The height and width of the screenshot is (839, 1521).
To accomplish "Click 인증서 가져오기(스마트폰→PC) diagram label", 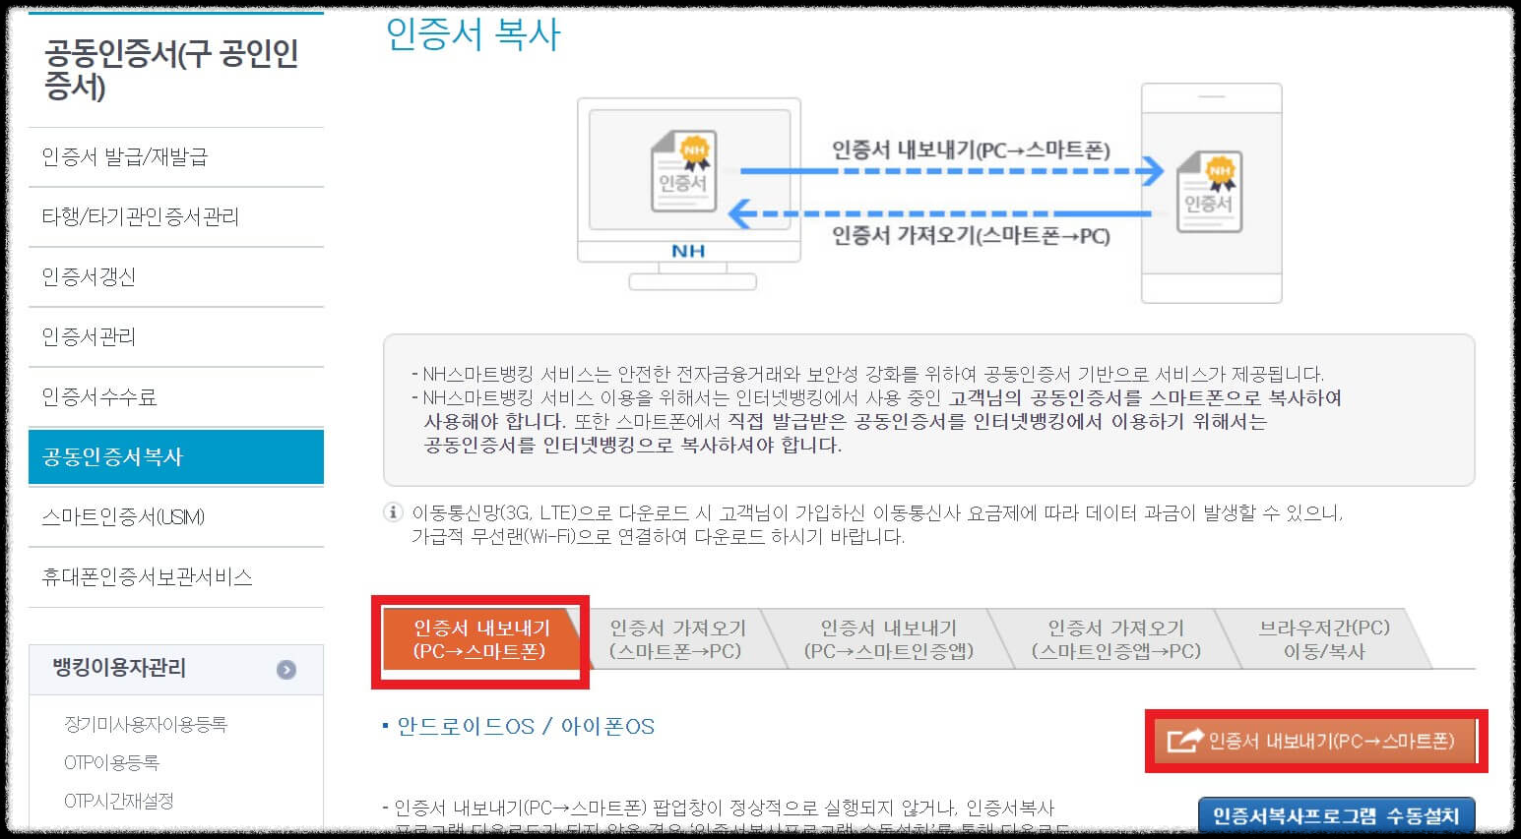I will point(971,236).
